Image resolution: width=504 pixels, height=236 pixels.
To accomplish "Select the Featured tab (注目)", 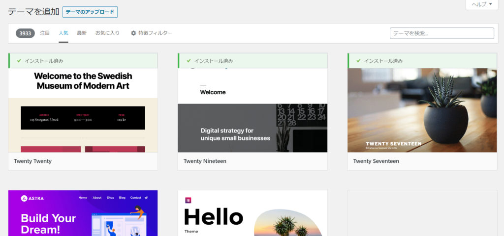I will pos(45,33).
